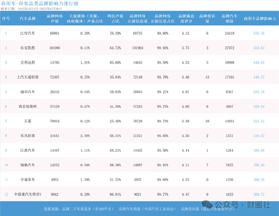
Task: Select brand name 上汽大通轻客
Action: pos(28,77)
